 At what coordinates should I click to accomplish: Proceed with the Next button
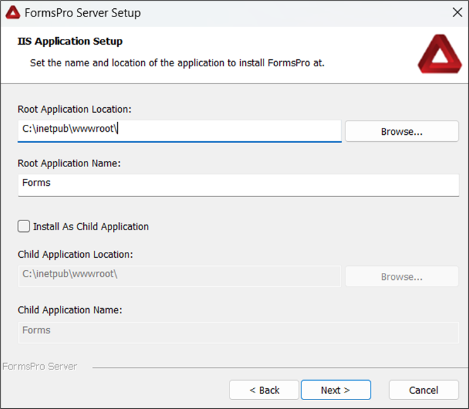tap(335, 390)
